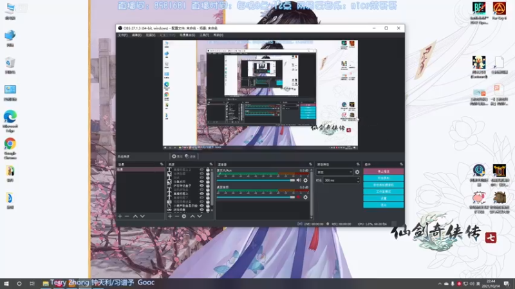Pop out the Audio Mixer dock panel
Screen dimensions: 515x289
310,164
